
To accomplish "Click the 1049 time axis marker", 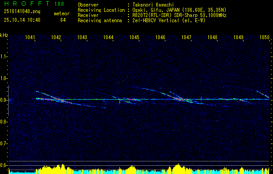I will tap(239, 37).
